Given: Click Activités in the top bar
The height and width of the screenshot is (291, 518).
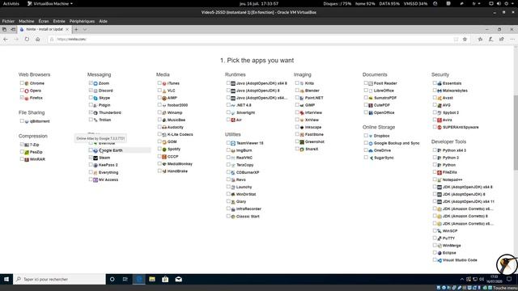Looking at the screenshot, I should [11, 3].
